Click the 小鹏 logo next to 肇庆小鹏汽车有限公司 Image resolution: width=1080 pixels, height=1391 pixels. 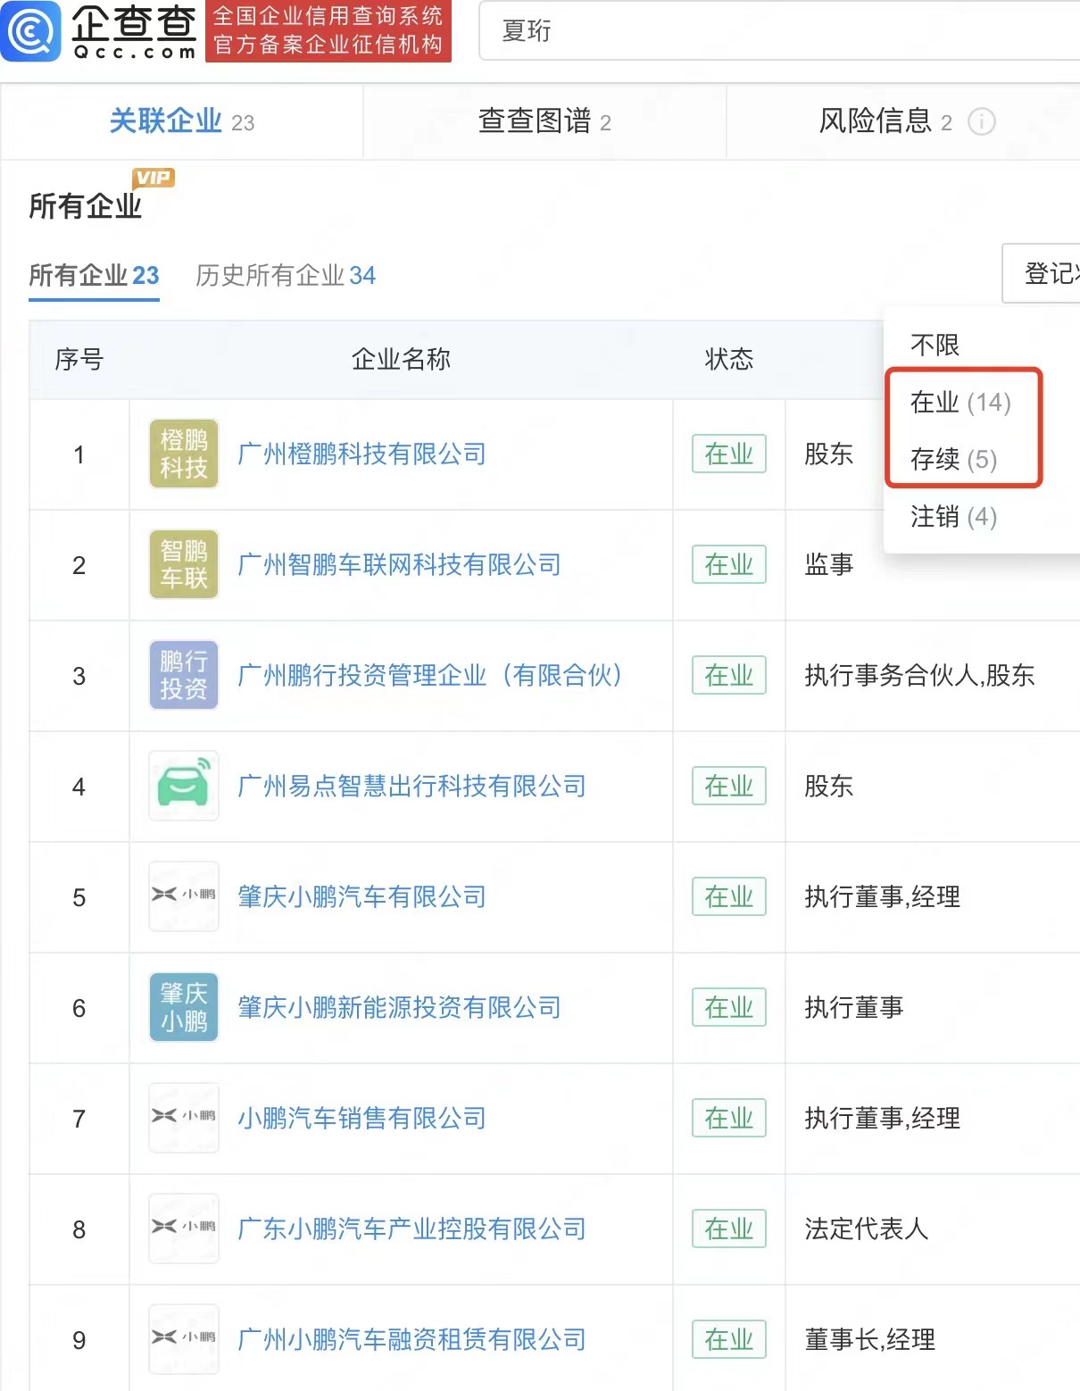tap(183, 896)
